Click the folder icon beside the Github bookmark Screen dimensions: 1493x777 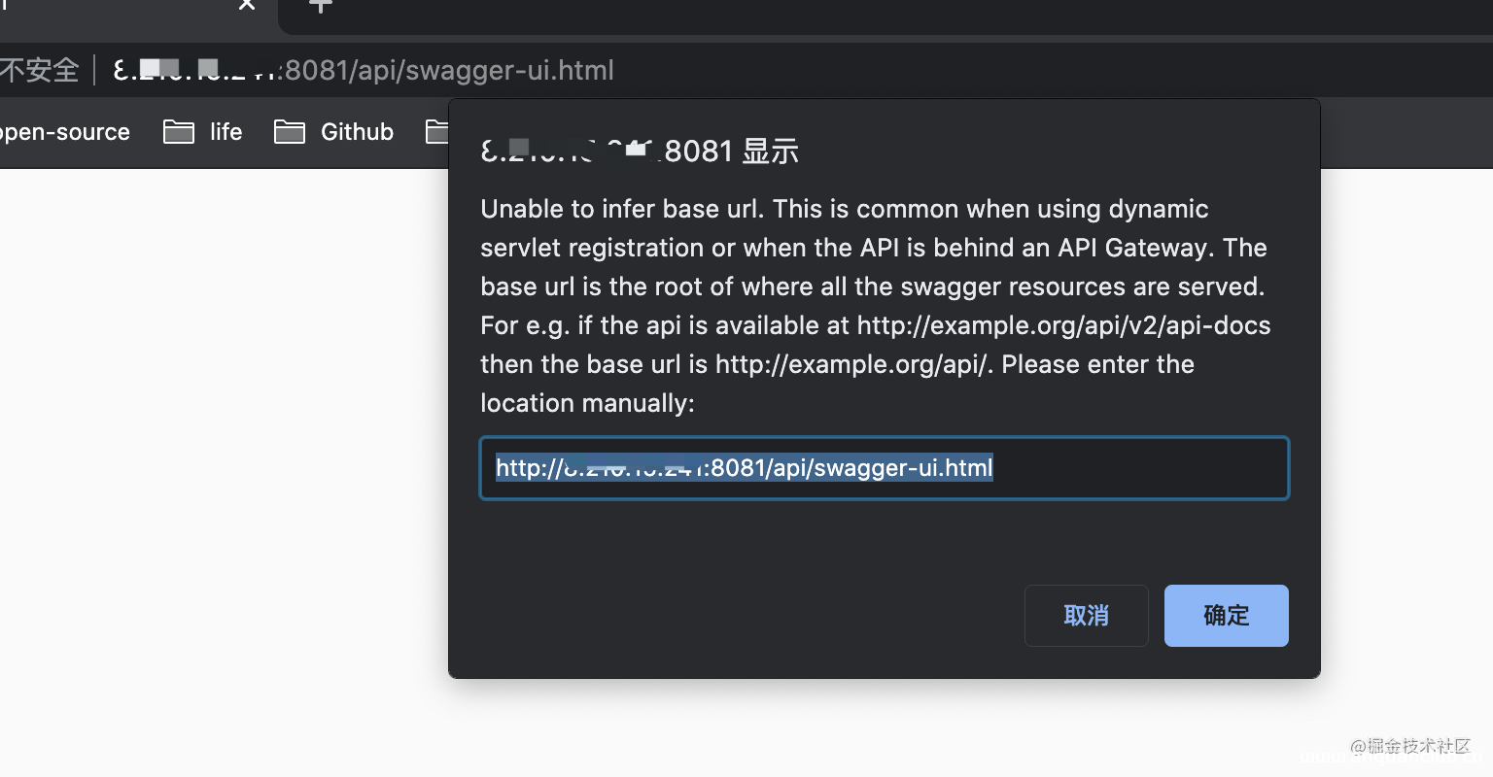[x=290, y=131]
